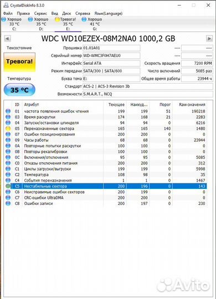Click the Интерфейс field Serial ATA
Viewport: 216px width, 299px height.
click(x=111, y=63)
